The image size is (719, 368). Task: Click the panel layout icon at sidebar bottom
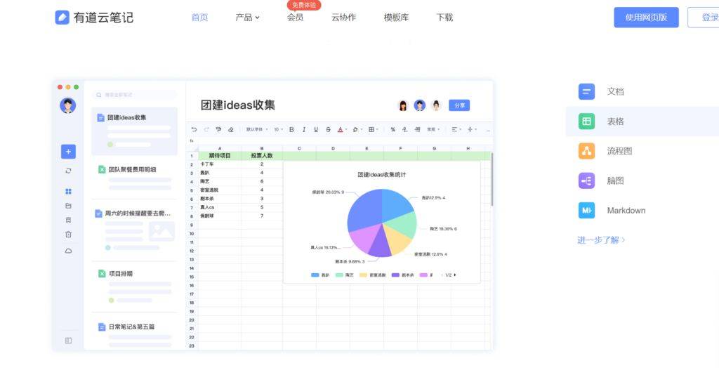click(68, 341)
